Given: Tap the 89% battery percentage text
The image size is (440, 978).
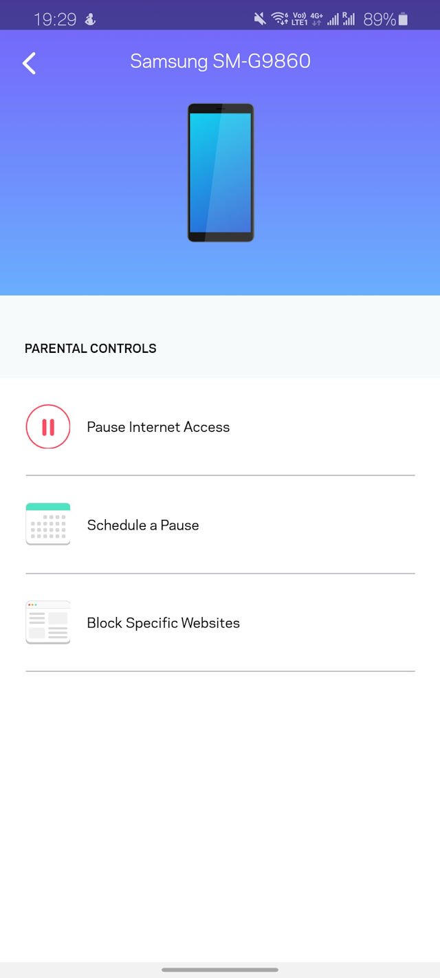Looking at the screenshot, I should [x=379, y=20].
